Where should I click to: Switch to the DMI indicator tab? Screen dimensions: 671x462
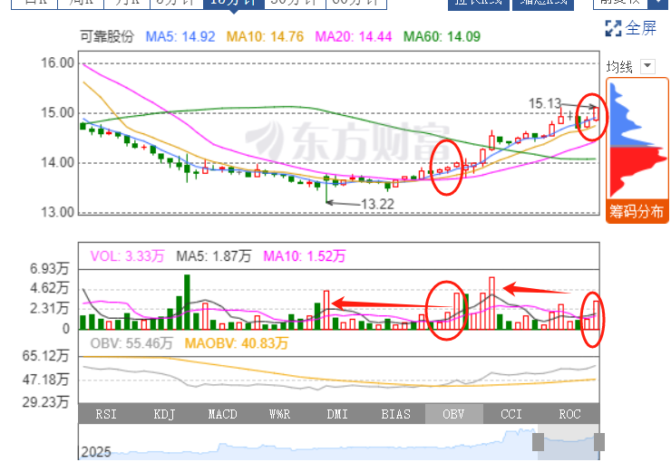click(337, 414)
